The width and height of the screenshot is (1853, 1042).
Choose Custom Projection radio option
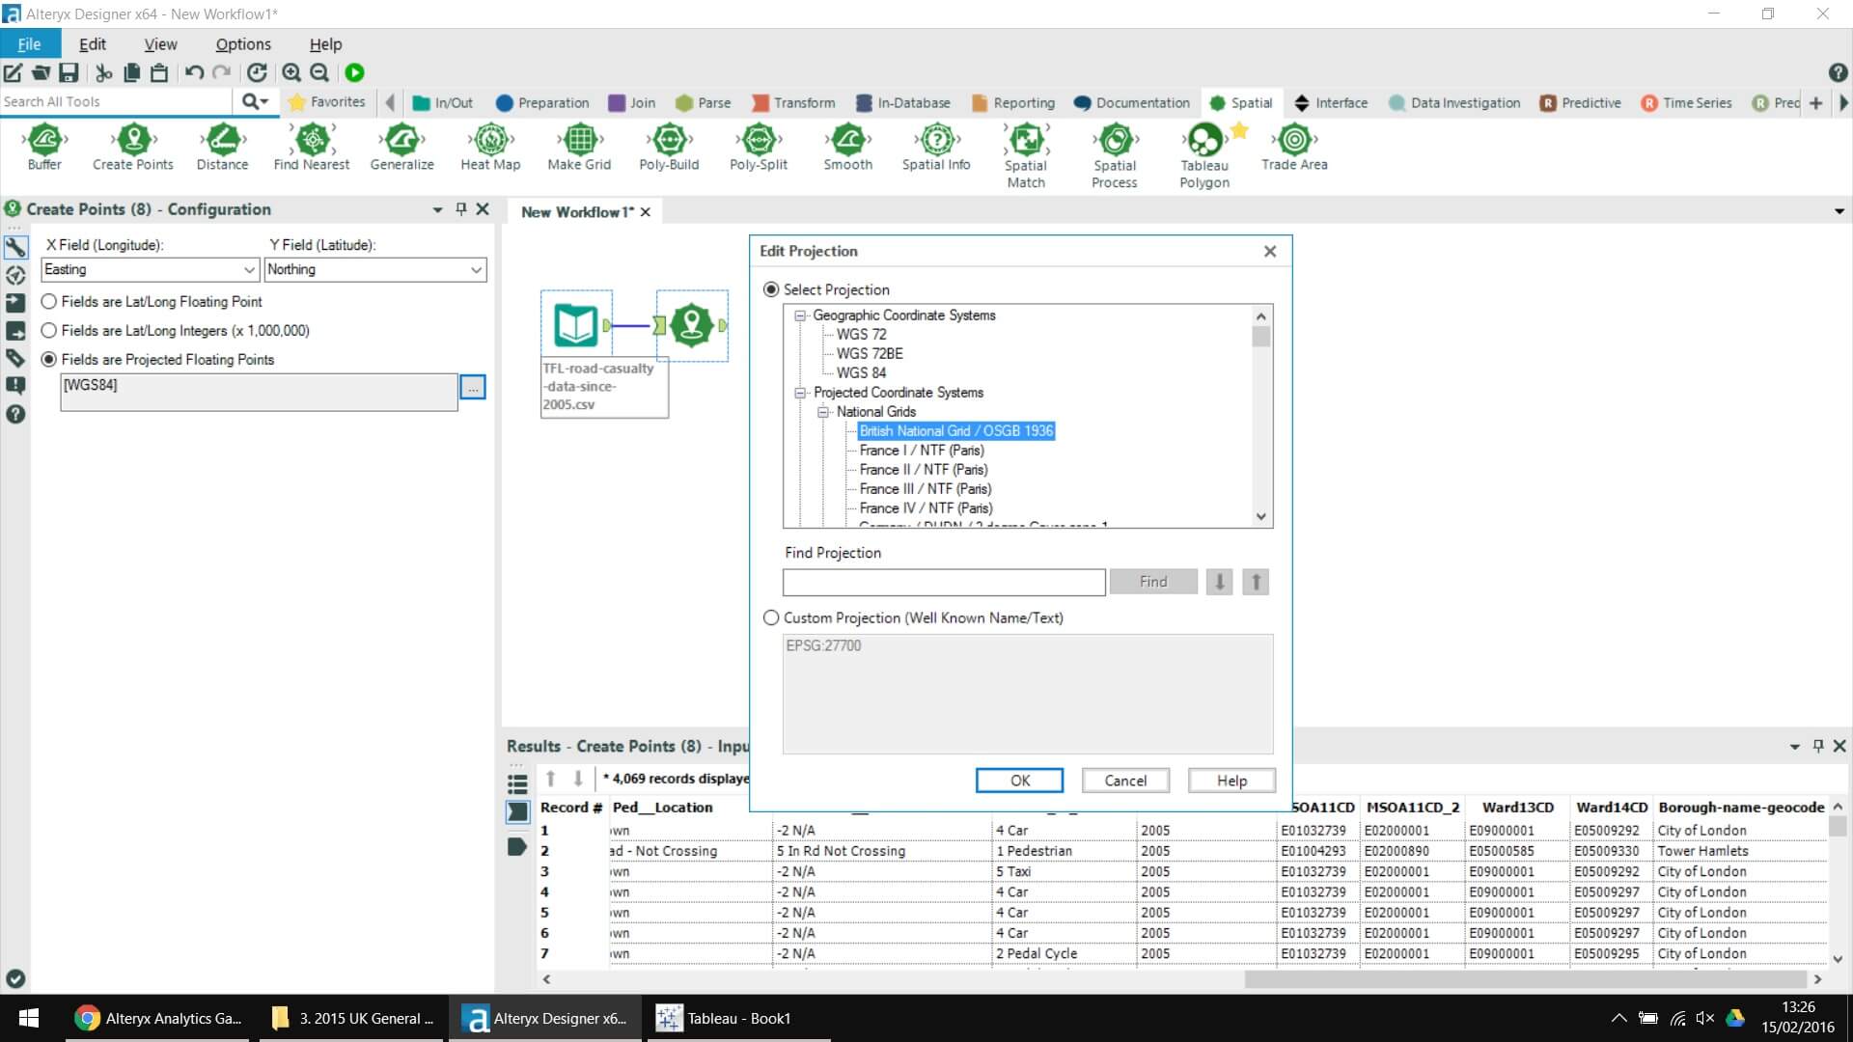(771, 617)
